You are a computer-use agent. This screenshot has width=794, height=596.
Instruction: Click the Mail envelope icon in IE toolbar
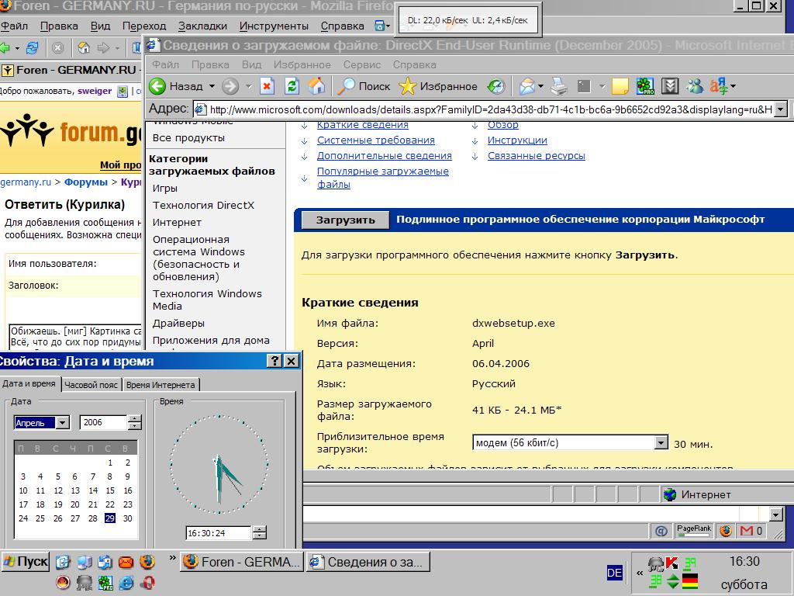(527, 86)
